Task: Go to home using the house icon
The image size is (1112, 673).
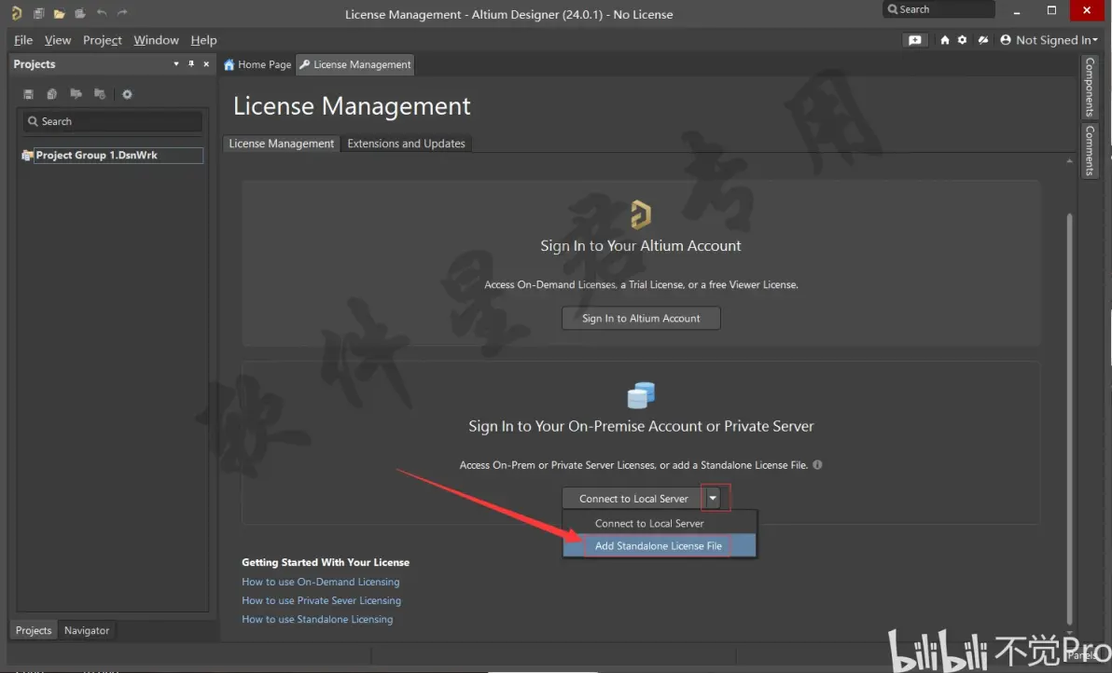Action: [x=945, y=40]
